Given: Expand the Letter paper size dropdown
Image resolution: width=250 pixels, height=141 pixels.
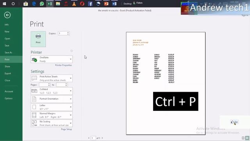Looking at the screenshot, I should click(x=52, y=107).
